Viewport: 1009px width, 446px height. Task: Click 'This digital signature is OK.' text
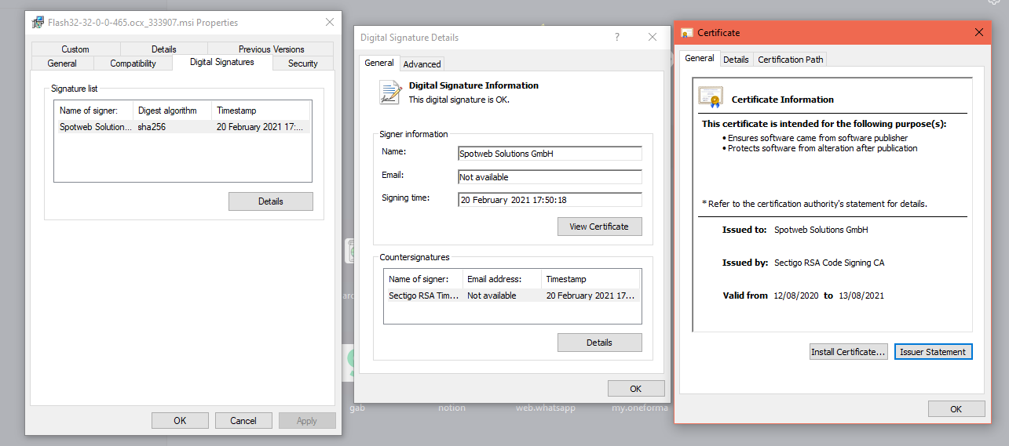(459, 100)
